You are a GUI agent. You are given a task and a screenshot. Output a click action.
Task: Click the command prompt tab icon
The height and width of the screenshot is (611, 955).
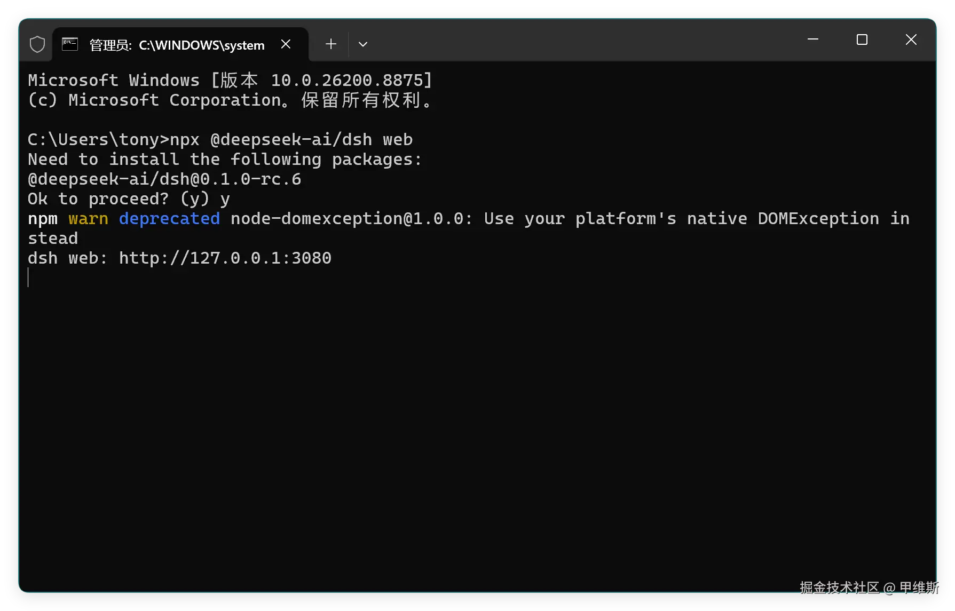point(70,44)
